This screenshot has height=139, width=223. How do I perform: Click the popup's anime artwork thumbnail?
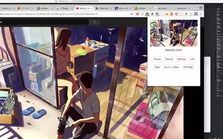click(174, 33)
